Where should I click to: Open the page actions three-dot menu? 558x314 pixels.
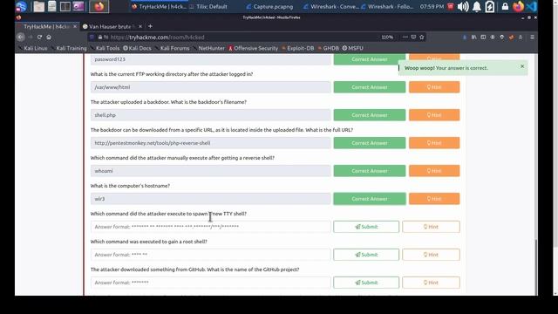pyautogui.click(x=405, y=37)
